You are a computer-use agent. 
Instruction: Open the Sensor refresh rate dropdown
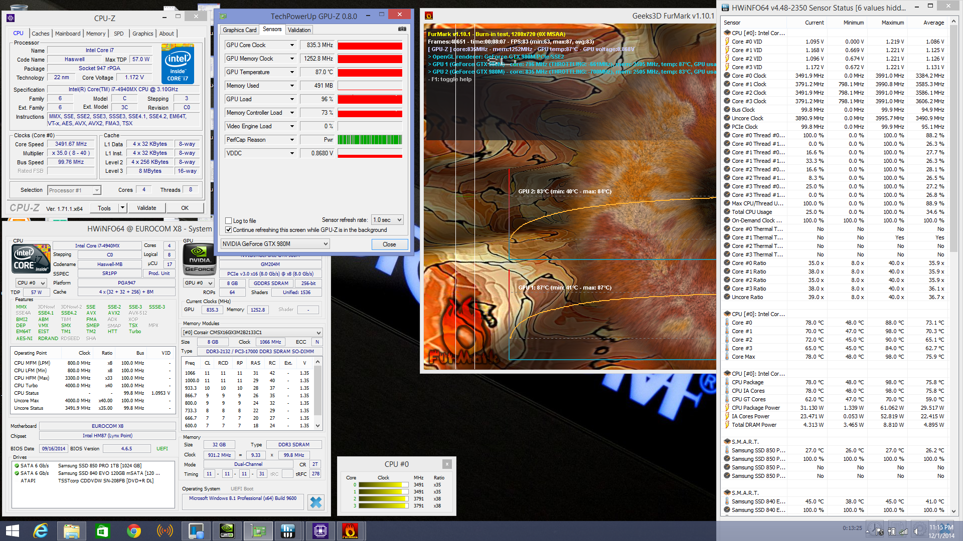pos(387,220)
